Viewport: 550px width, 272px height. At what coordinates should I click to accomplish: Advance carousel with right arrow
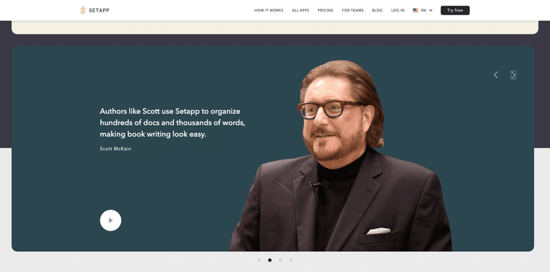point(513,74)
